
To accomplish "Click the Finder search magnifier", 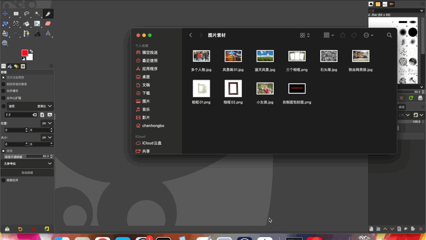I will [389, 35].
